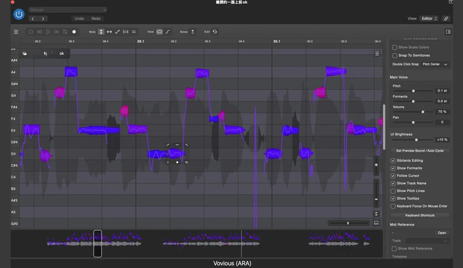Screen dimensions: 463x268
Task: Open the View Editor dropdown
Action: pyautogui.click(x=429, y=19)
